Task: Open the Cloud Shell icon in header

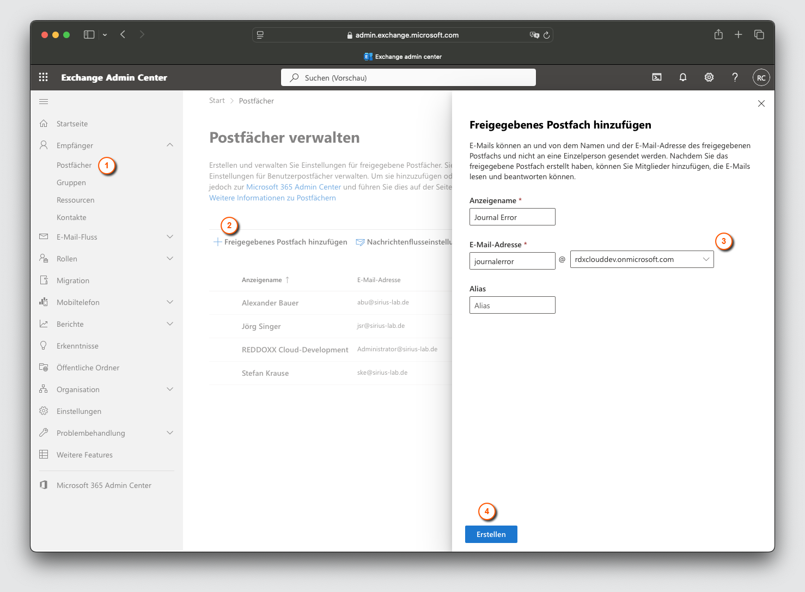Action: point(657,77)
